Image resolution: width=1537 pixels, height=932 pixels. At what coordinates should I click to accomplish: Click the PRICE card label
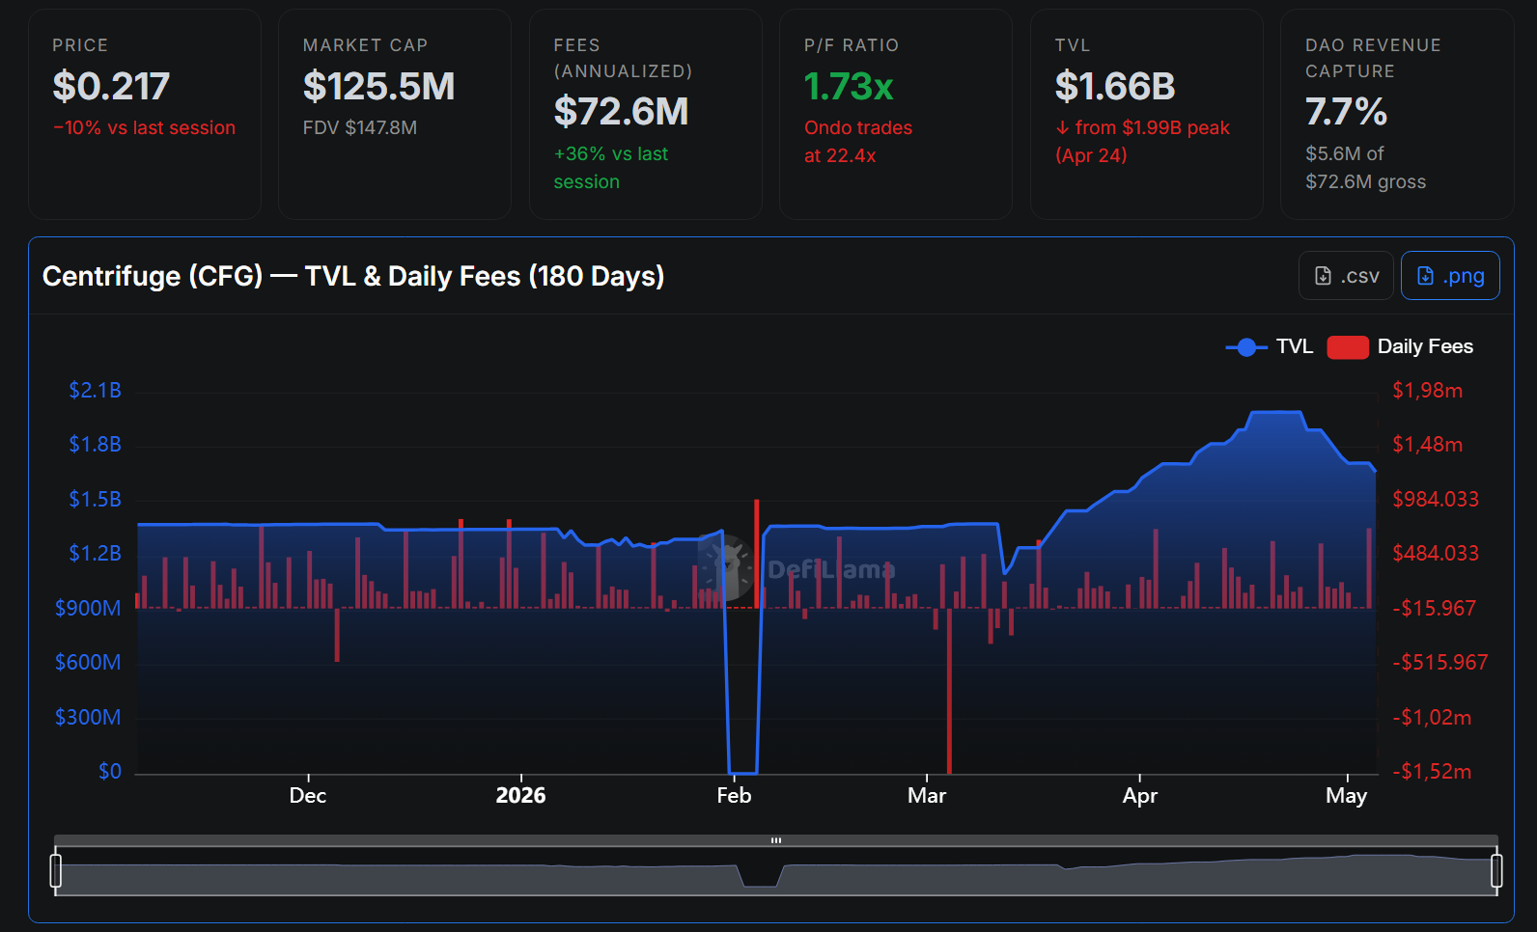tap(80, 45)
